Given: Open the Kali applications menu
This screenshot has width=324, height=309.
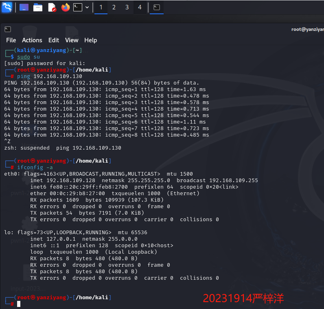Looking at the screenshot, I should point(7,7).
